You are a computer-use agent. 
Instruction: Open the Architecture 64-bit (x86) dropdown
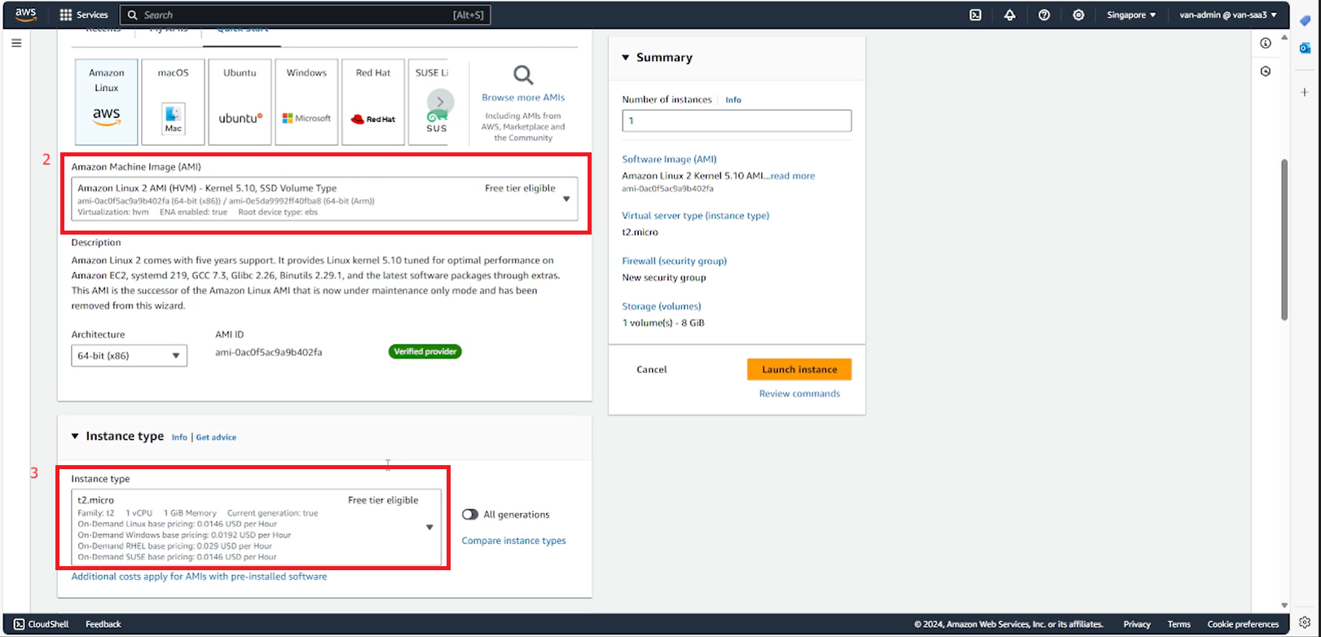(x=129, y=355)
